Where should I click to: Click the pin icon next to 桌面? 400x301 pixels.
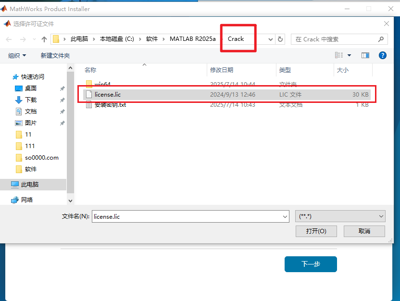[x=62, y=88]
